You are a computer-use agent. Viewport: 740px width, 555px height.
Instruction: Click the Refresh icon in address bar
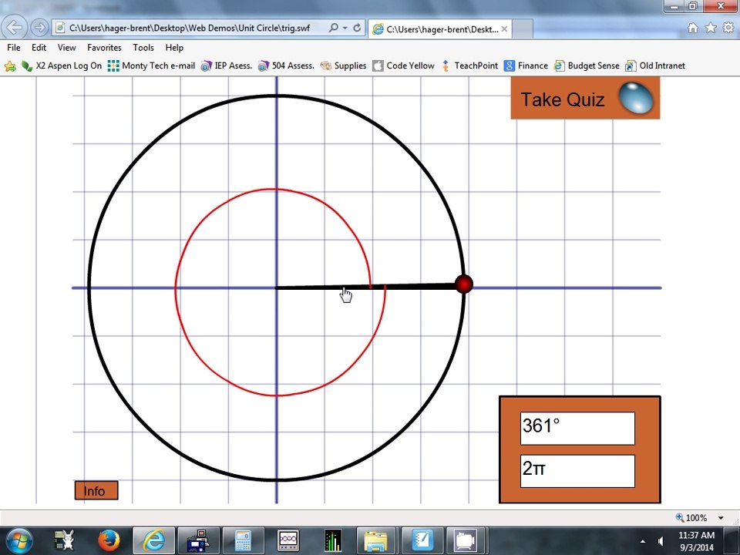[357, 28]
